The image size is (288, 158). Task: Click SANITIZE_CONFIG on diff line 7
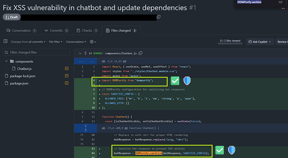click(122, 94)
